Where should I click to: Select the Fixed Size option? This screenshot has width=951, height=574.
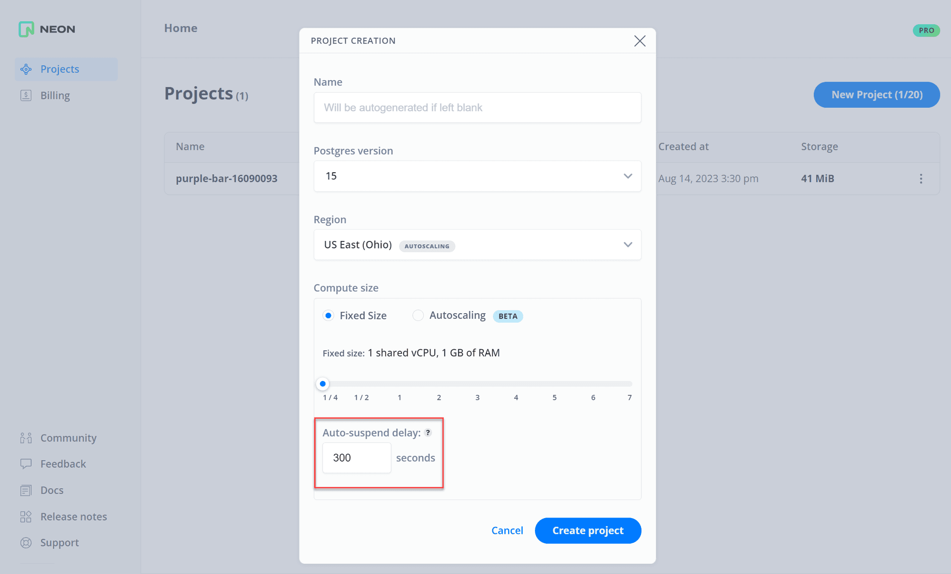coord(328,315)
